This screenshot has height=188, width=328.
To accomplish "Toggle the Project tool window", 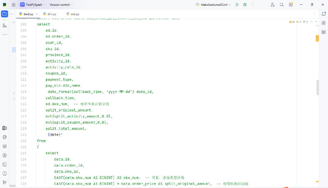I will click(x=5, y=14).
